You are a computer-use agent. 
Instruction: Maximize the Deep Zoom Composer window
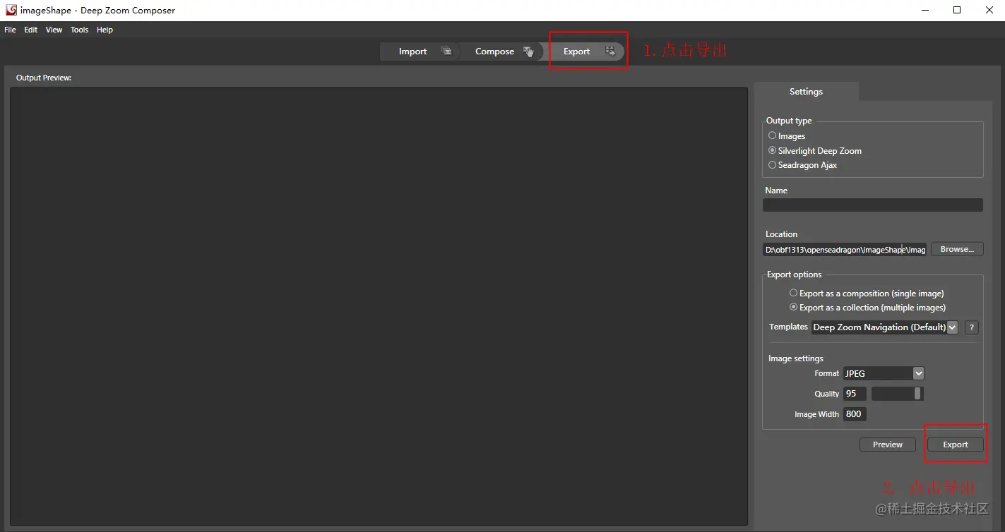957,10
